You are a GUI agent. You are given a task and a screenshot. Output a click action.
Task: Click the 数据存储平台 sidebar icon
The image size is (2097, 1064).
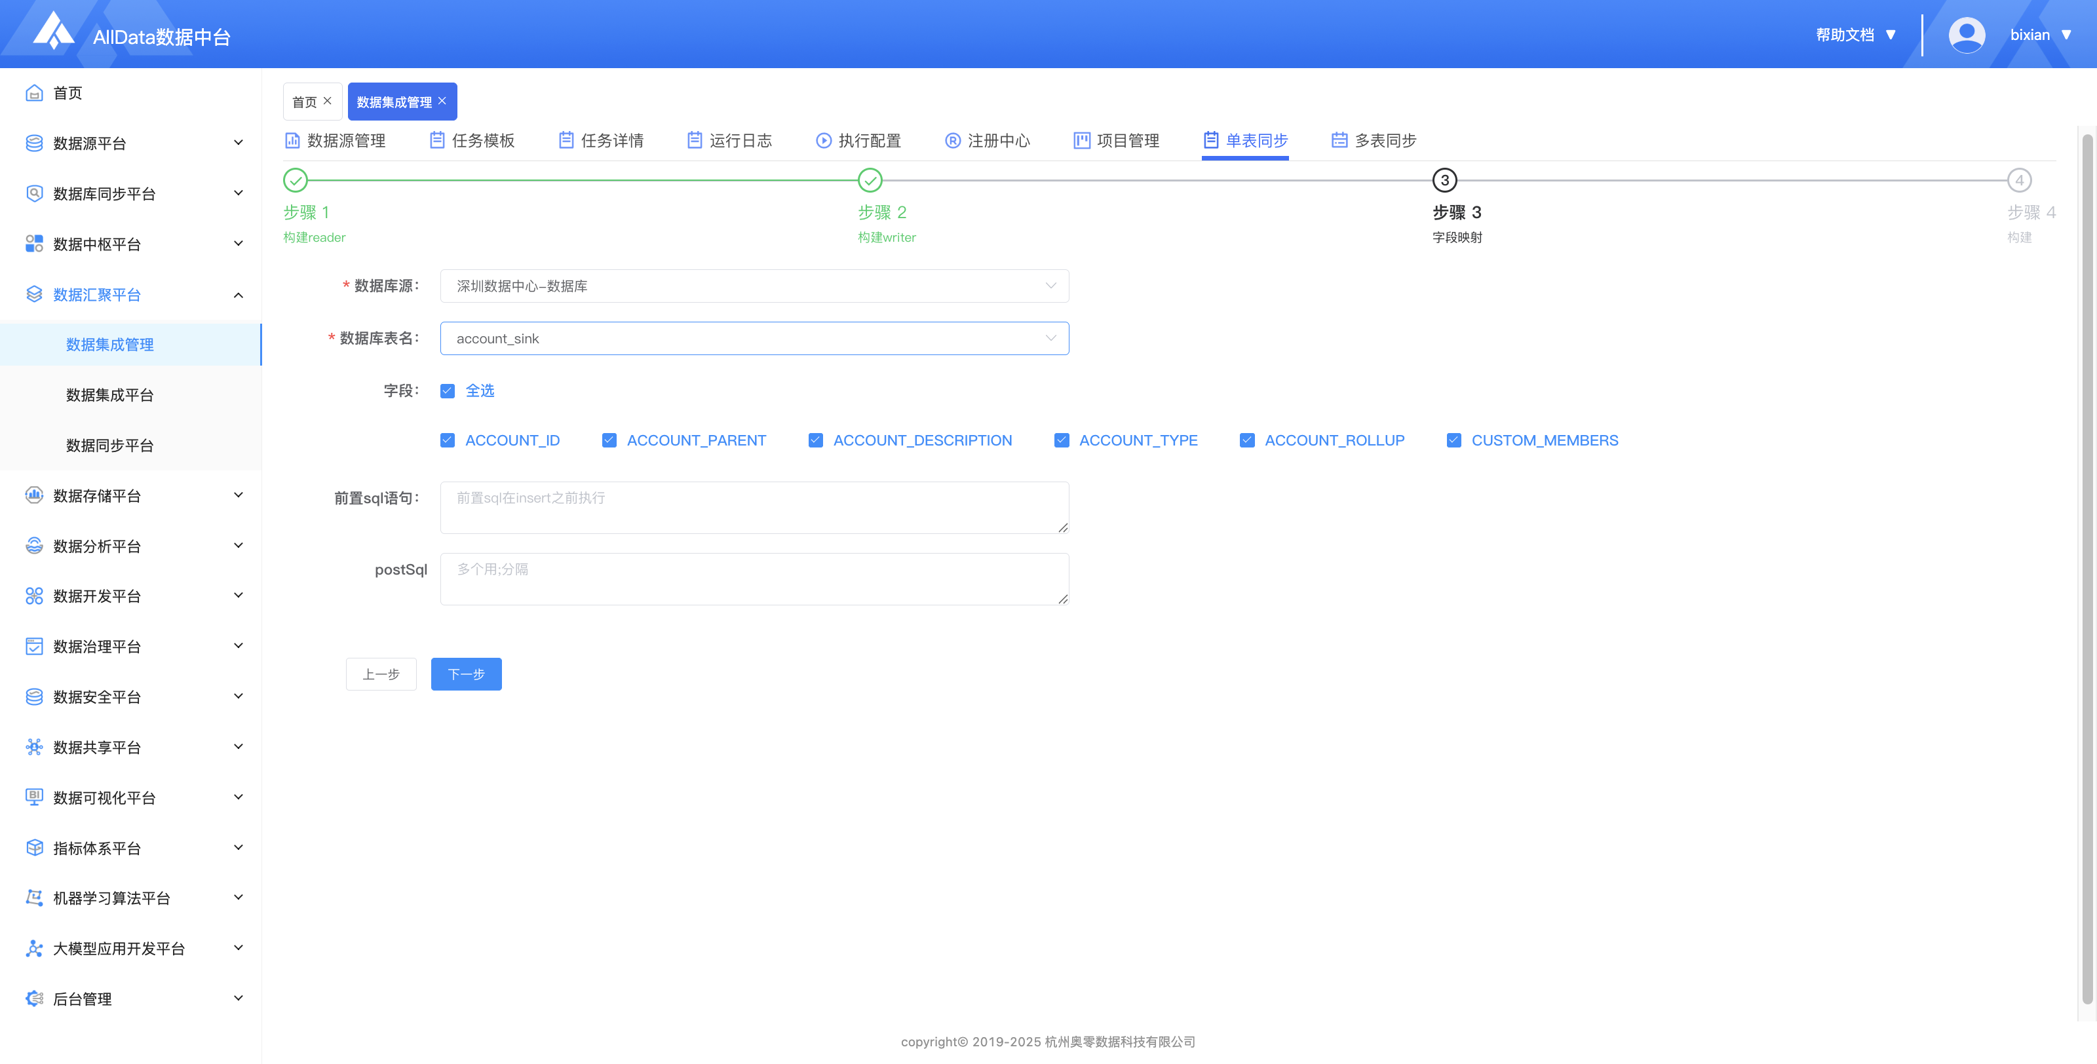34,495
